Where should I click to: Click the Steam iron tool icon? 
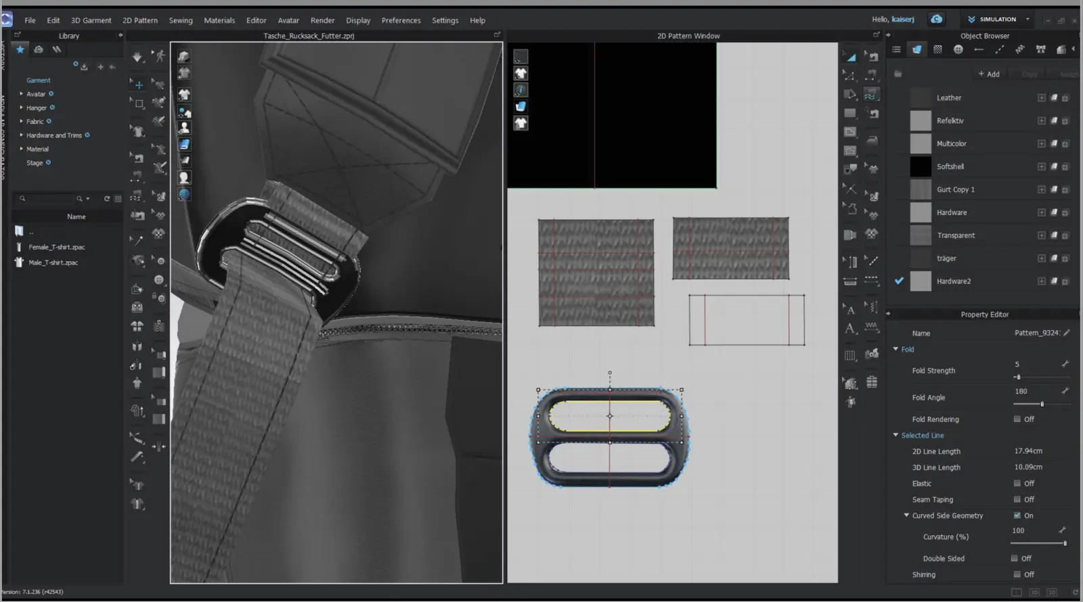point(872,140)
